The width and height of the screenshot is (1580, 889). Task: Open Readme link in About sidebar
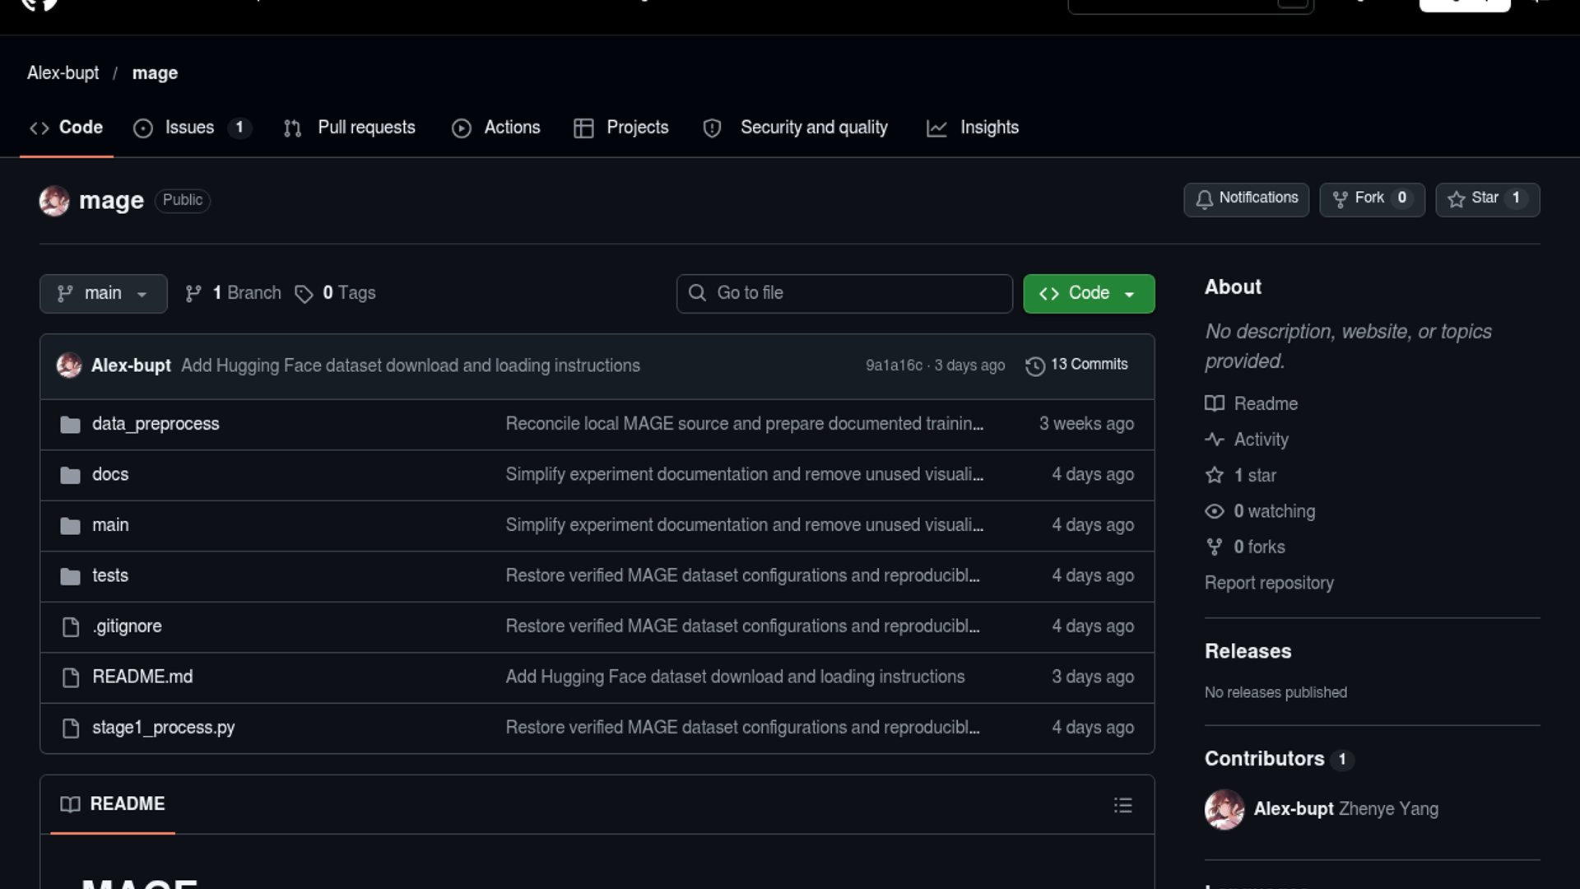[x=1252, y=404]
